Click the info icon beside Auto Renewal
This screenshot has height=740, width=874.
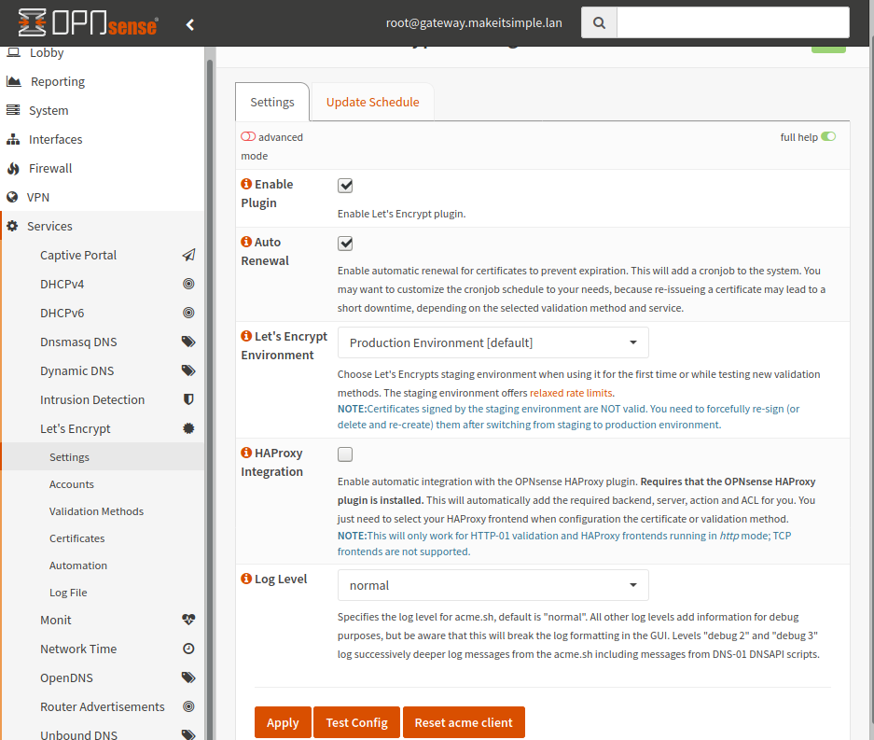[x=246, y=242]
